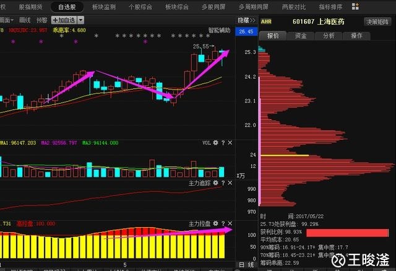
Task: Click the red 获利比例 progress bar
Action: pos(348,233)
